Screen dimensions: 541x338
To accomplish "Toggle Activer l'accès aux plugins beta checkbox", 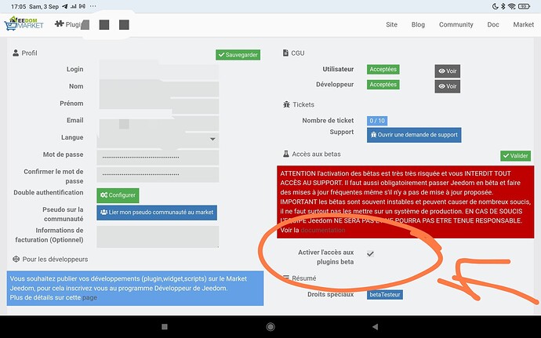I will (x=370, y=254).
